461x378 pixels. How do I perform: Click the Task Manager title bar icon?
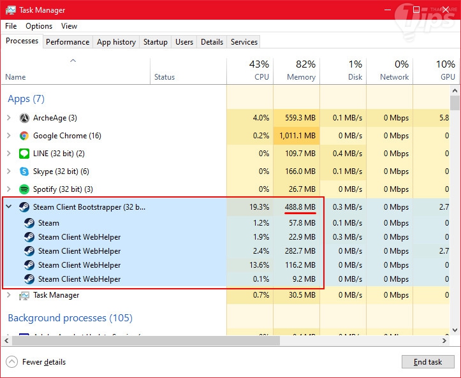click(11, 10)
